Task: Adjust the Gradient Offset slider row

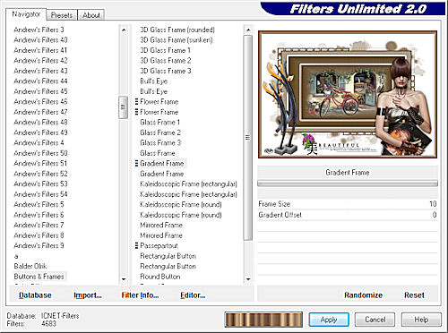Action: click(x=348, y=215)
